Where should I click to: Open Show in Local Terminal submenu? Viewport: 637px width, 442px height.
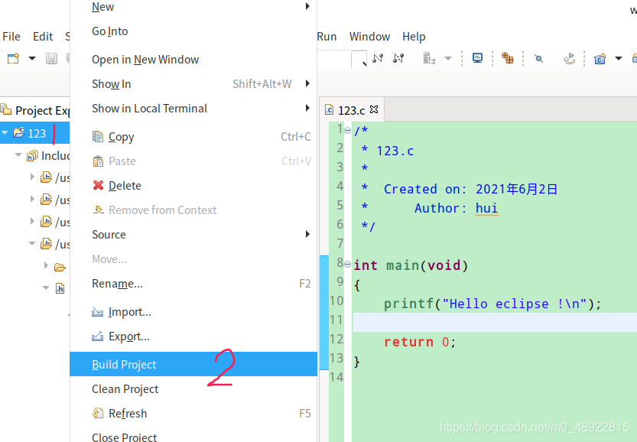click(x=193, y=109)
